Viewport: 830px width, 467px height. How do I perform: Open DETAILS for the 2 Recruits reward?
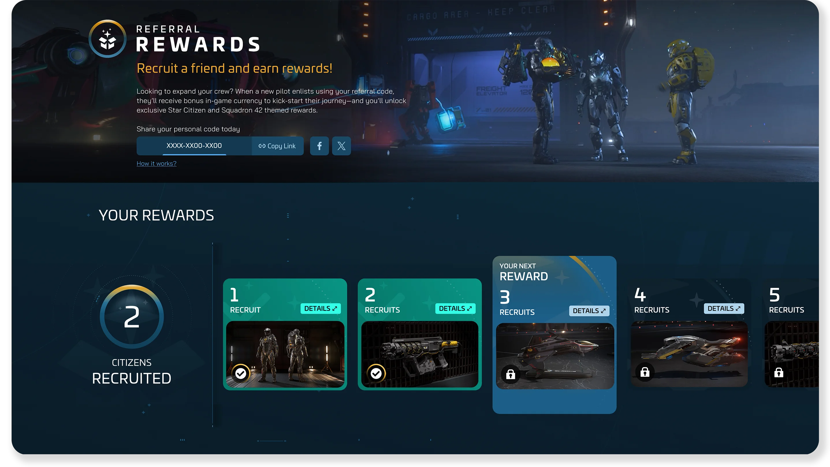455,308
